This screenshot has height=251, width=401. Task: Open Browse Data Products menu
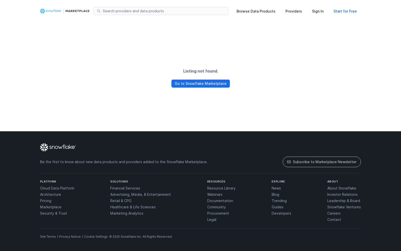pyautogui.click(x=256, y=11)
